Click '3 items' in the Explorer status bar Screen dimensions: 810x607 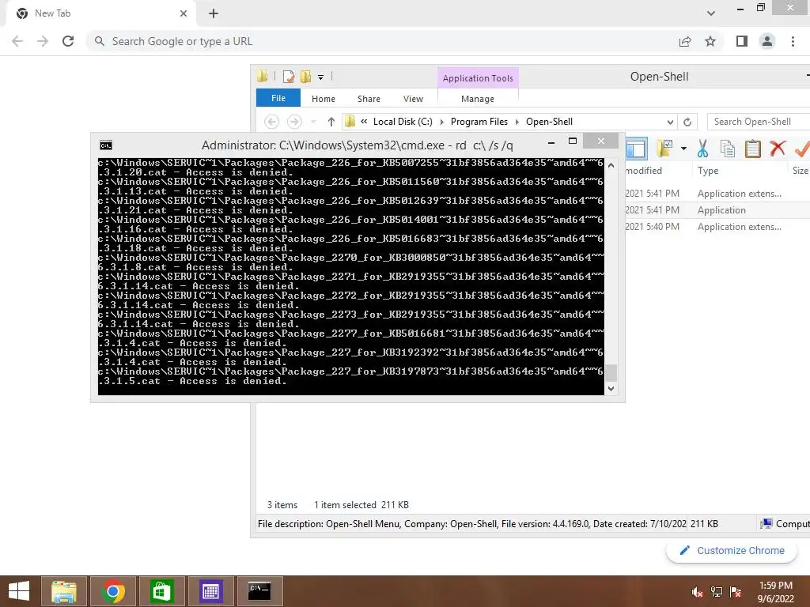(282, 505)
